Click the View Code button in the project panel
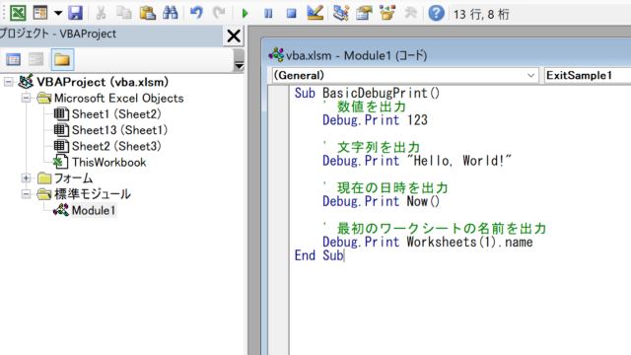Viewport: 631px width, 355px height. (x=13, y=59)
